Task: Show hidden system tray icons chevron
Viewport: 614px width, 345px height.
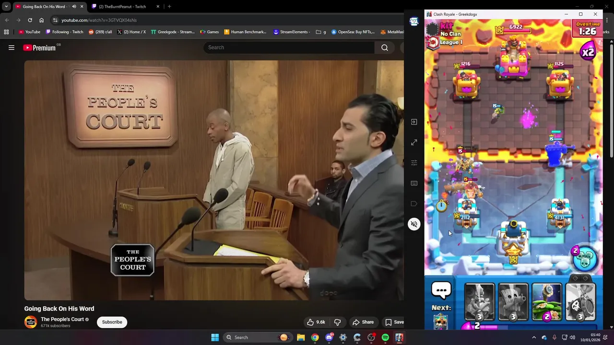Action: 534,337
